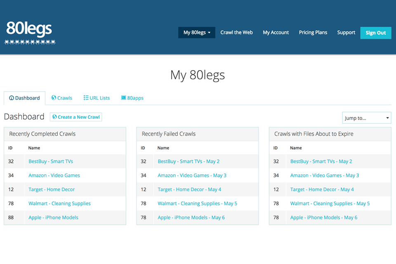396x264 pixels.
Task: Click the 80legs logo
Action: pos(30,32)
